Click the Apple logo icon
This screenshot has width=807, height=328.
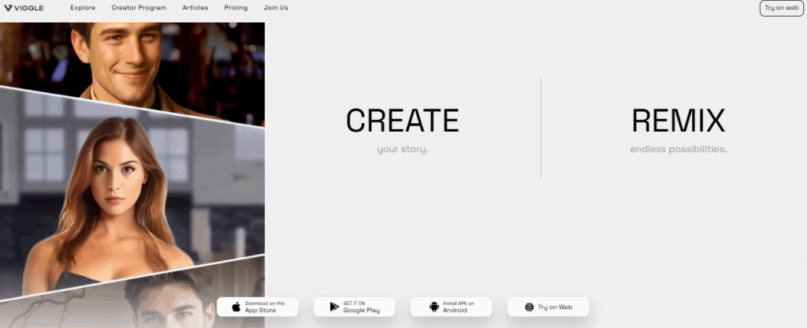pos(236,307)
